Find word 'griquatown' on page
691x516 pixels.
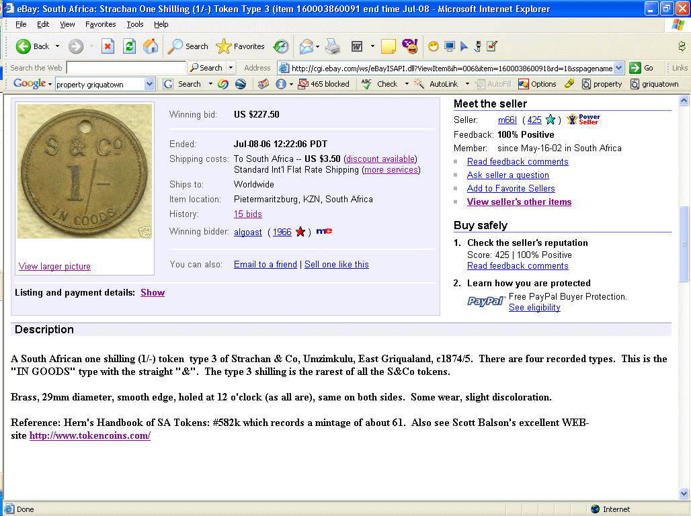(x=655, y=84)
